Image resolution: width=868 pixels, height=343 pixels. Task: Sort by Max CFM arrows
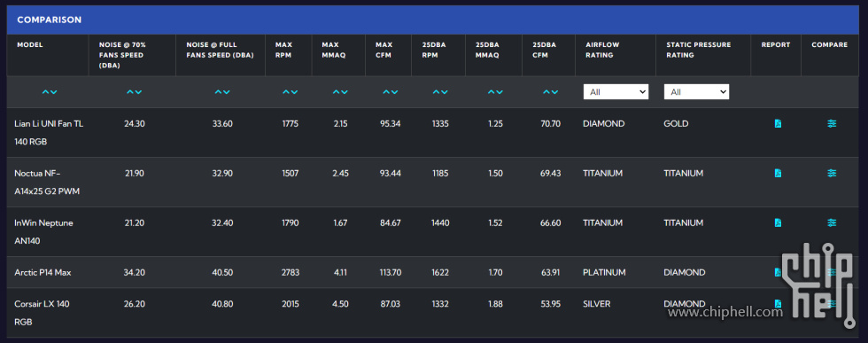[x=391, y=92]
